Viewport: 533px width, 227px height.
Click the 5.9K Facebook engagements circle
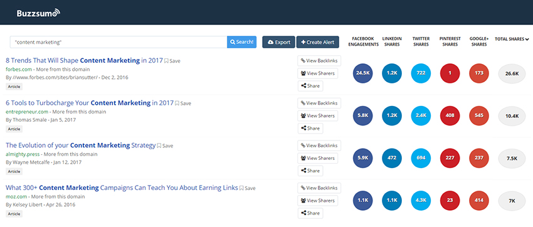363,159
